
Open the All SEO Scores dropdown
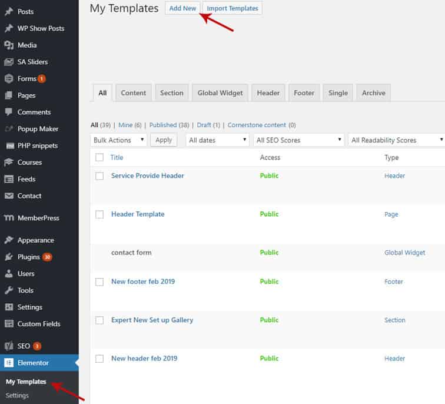click(298, 140)
